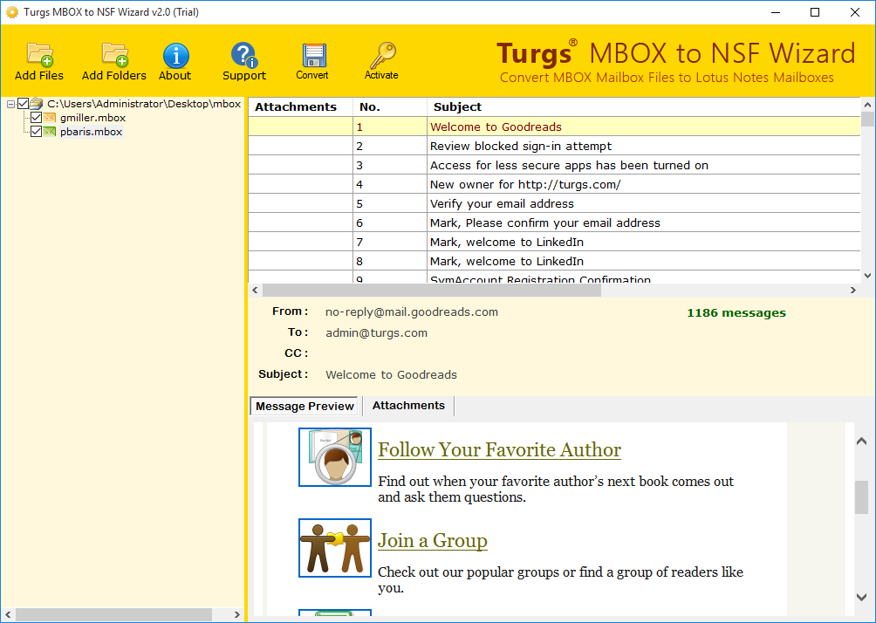The height and width of the screenshot is (623, 876).
Task: Click the message list horizontal scrollbar thumb
Action: point(431,290)
